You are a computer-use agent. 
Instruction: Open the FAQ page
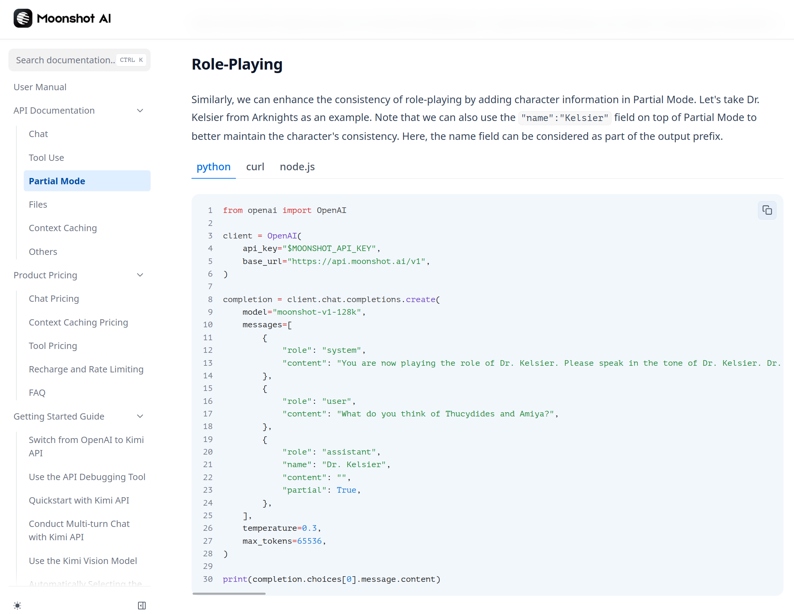click(37, 392)
